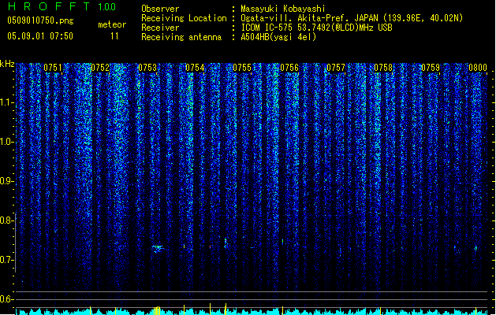The height and width of the screenshot is (315, 496).
Task: Click the 0753 time marker
Action: coord(147,68)
